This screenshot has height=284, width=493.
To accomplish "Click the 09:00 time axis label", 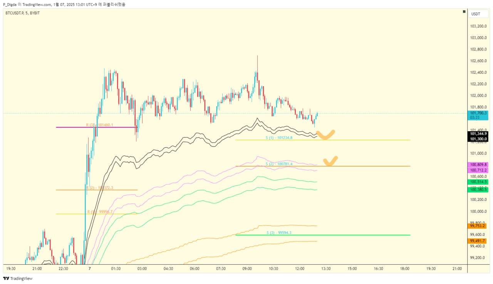I will tap(247, 269).
